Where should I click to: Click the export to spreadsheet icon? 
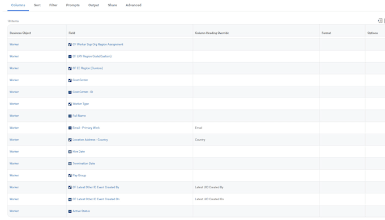(x=380, y=20)
